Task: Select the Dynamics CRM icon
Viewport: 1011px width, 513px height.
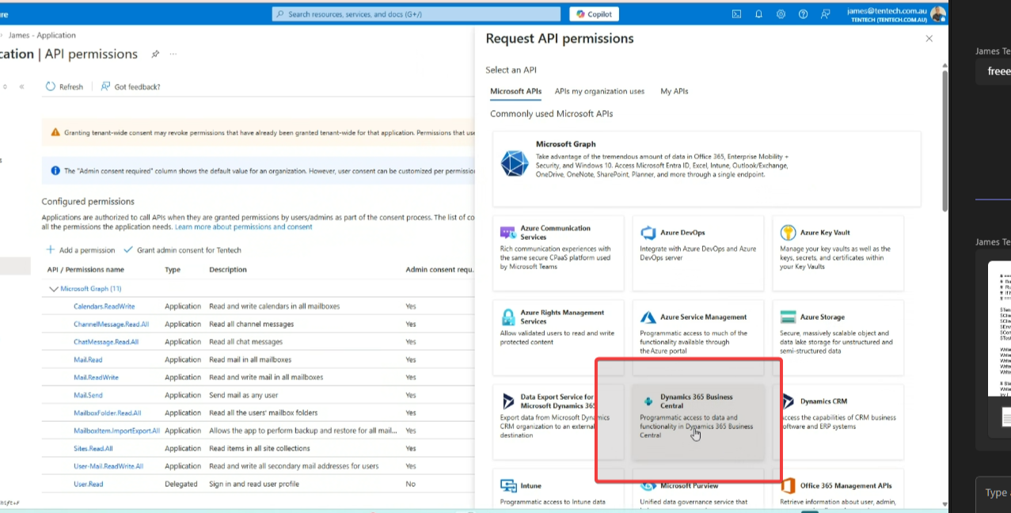Action: (x=788, y=401)
